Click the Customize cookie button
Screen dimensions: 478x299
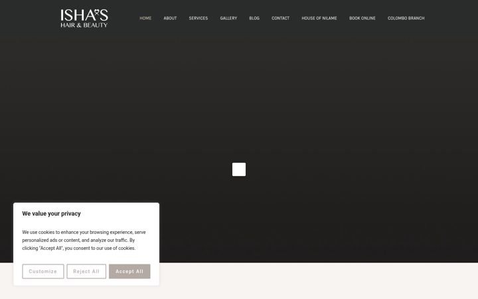pyautogui.click(x=43, y=271)
